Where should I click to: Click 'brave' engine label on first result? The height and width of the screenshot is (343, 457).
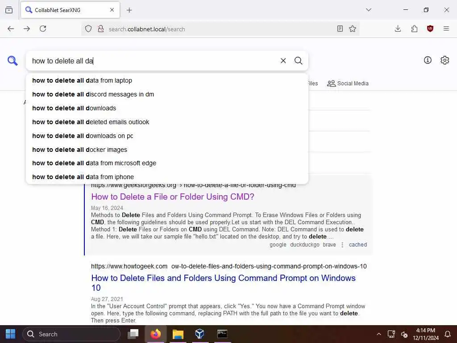coord(329,245)
